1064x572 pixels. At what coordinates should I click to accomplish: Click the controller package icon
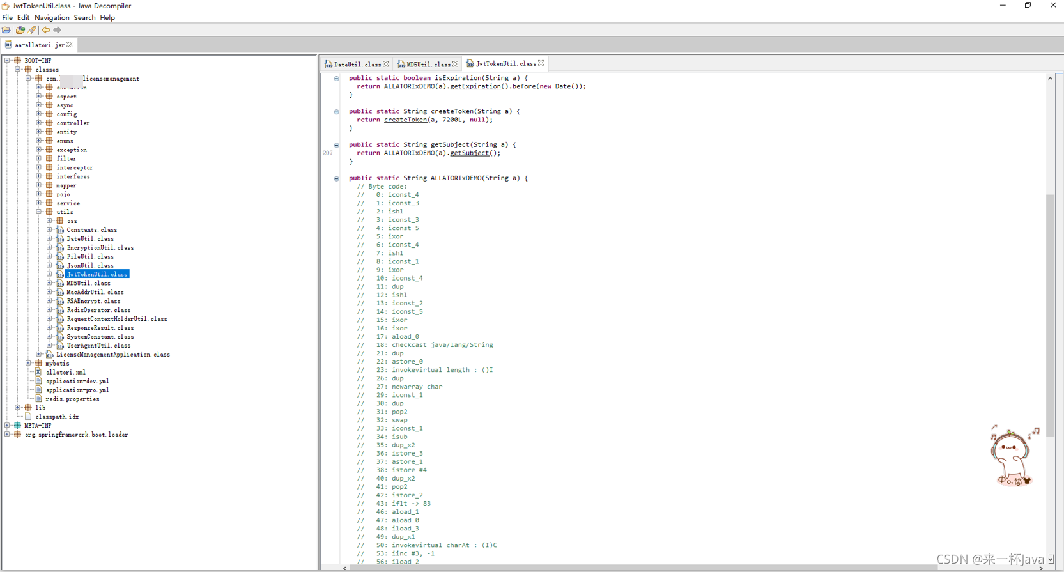coord(49,123)
